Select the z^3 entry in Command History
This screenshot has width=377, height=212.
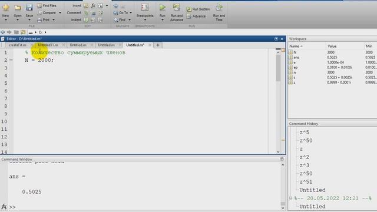point(305,165)
